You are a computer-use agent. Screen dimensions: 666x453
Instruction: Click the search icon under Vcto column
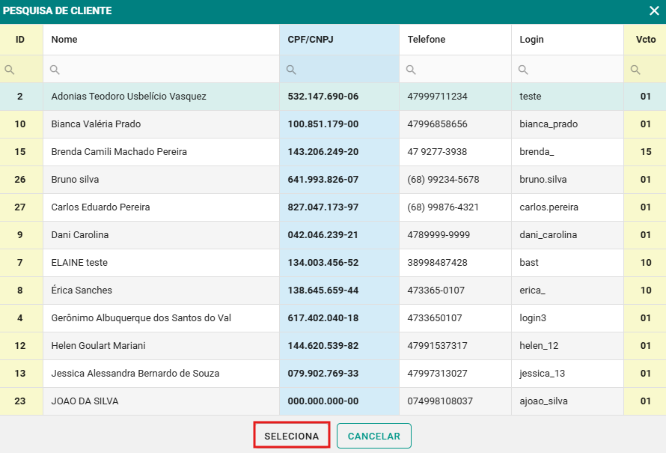pos(635,70)
